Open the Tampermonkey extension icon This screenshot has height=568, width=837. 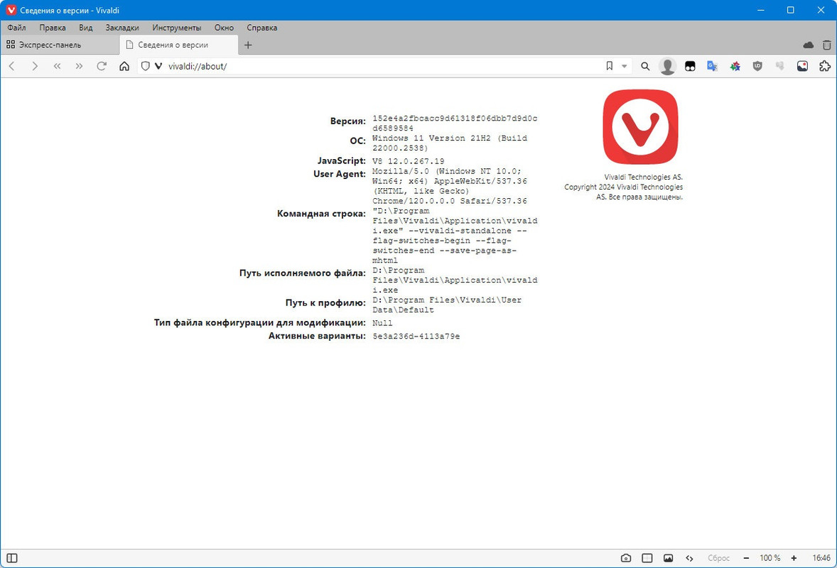point(690,66)
